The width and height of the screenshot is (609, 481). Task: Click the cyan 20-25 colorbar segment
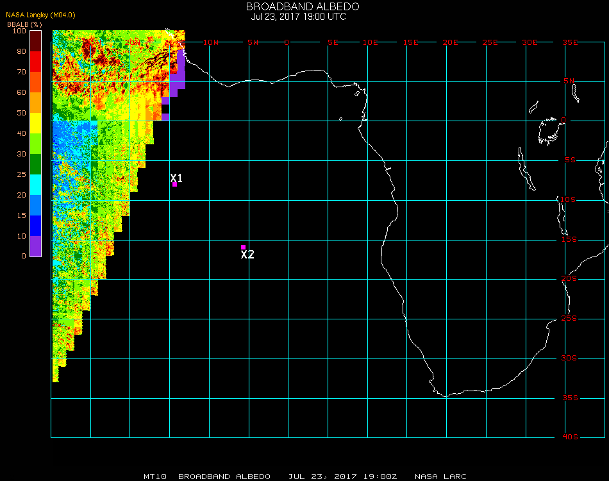point(36,185)
